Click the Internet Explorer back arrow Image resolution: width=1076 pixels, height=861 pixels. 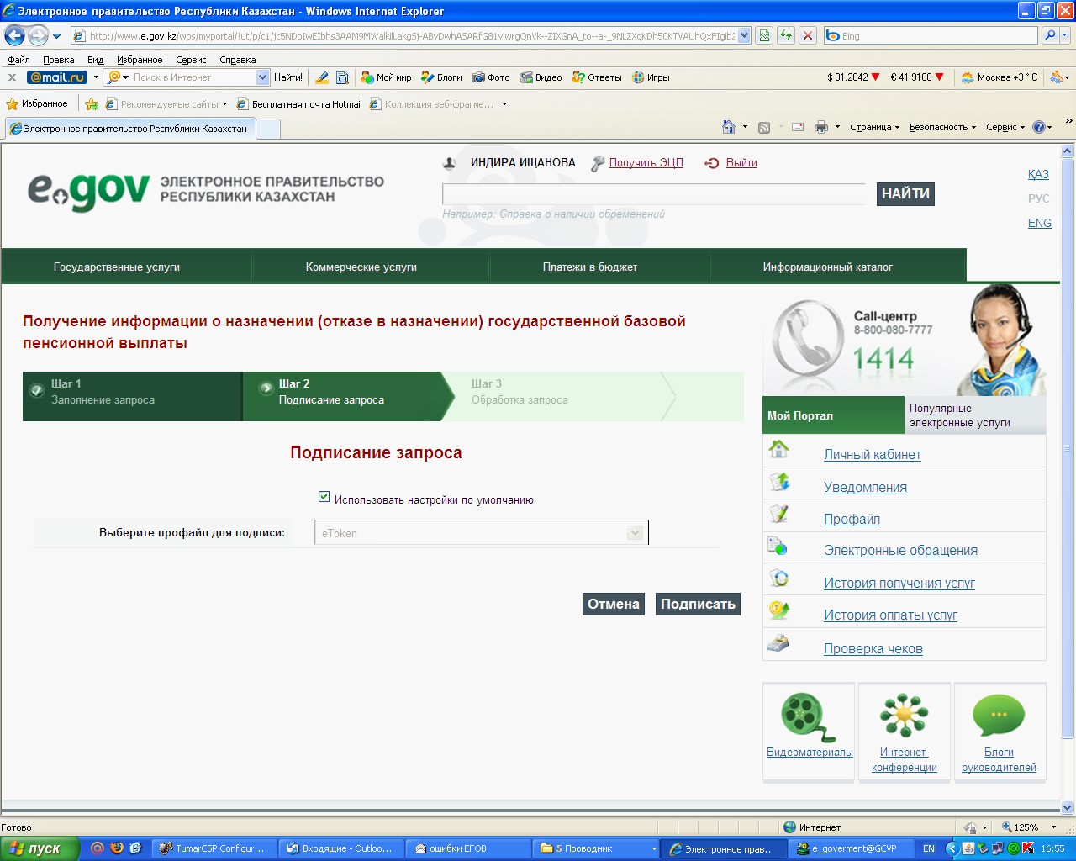click(15, 35)
